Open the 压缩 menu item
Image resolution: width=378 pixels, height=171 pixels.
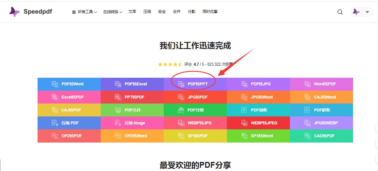[x=147, y=11]
